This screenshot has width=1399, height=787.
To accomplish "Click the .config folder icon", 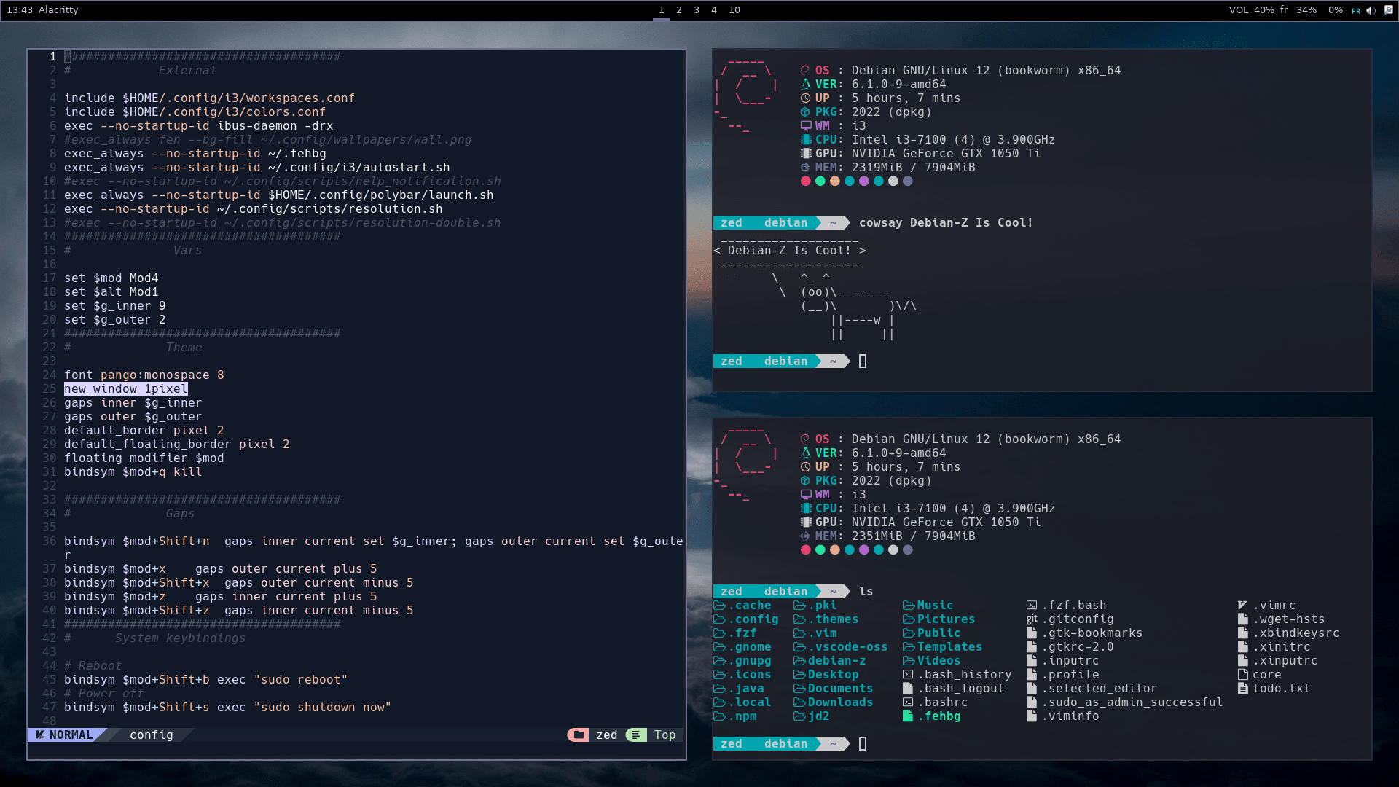I will pyautogui.click(x=720, y=619).
